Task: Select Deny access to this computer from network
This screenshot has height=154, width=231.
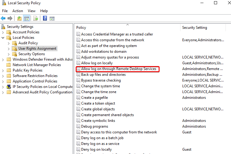Action: click(x=119, y=132)
